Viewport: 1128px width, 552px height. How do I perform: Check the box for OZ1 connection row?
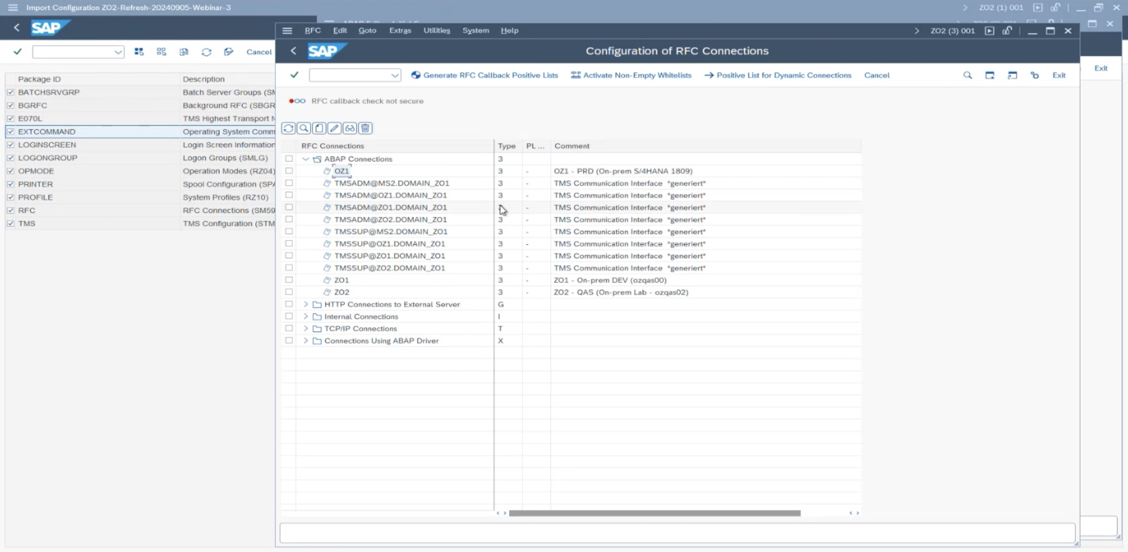[x=289, y=171]
